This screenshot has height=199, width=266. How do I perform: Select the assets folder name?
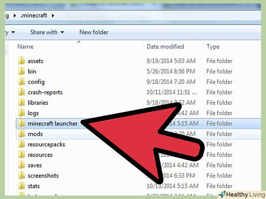35,61
